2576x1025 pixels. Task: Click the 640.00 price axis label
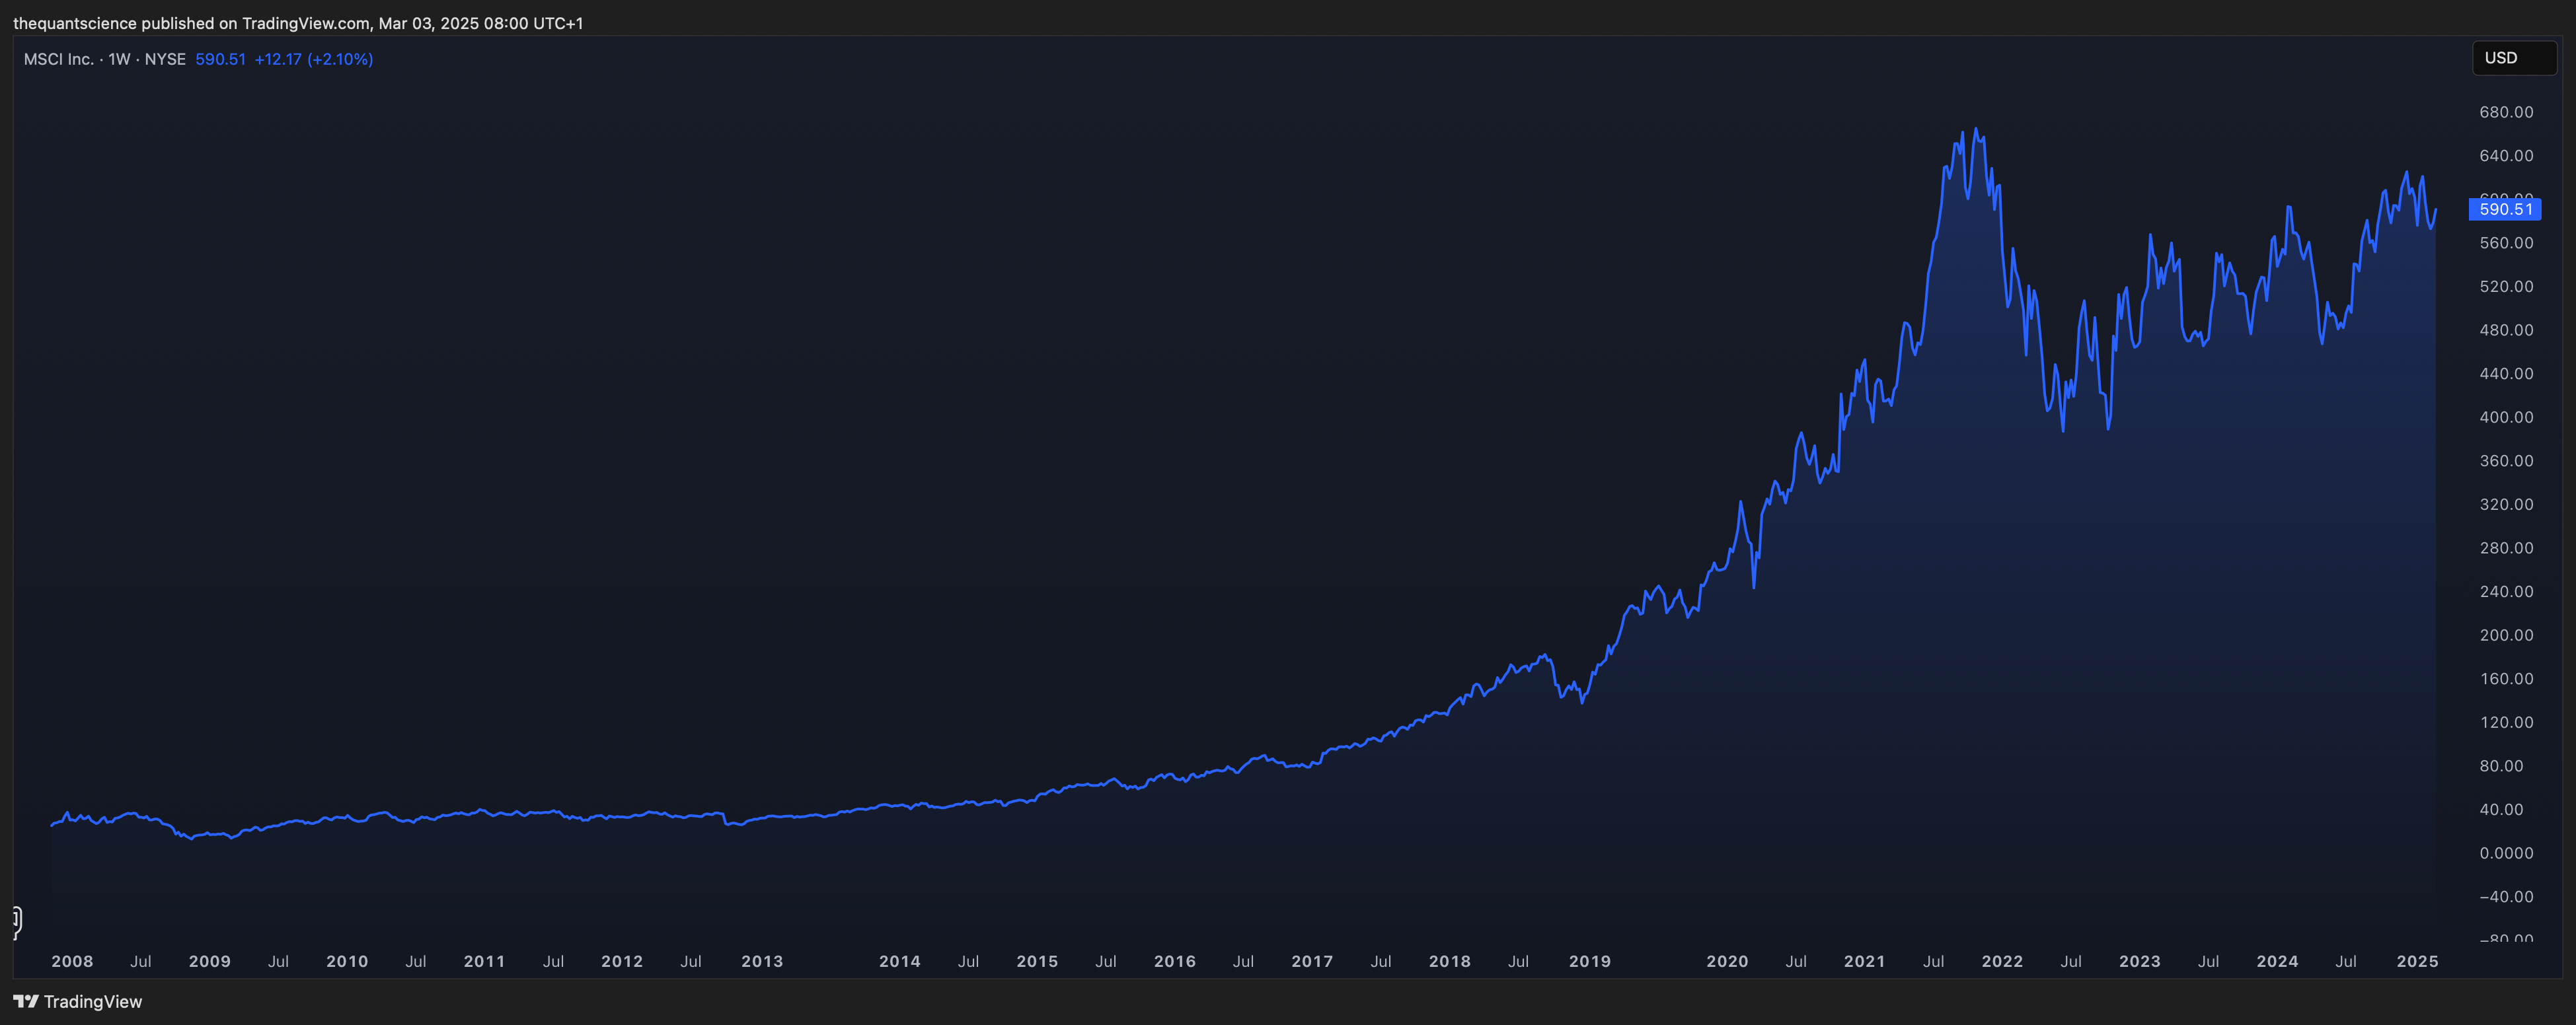coord(2506,156)
